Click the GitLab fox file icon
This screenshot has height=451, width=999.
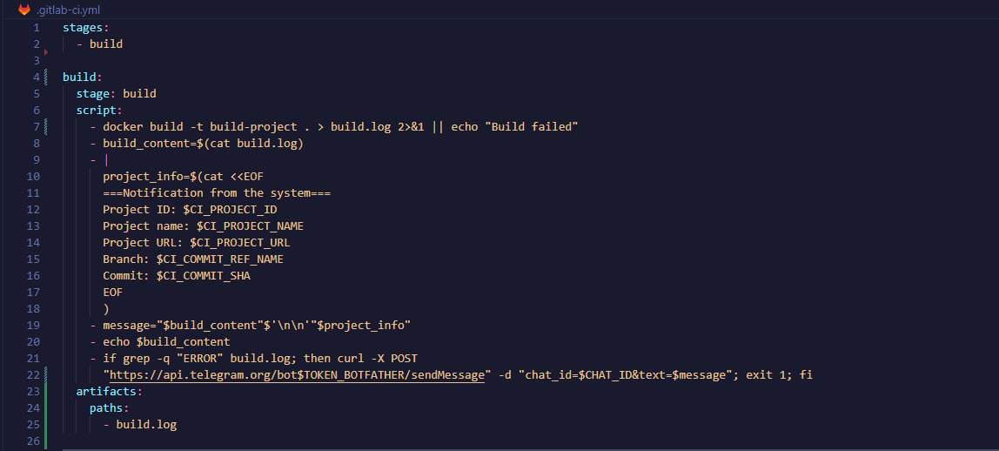tap(24, 10)
